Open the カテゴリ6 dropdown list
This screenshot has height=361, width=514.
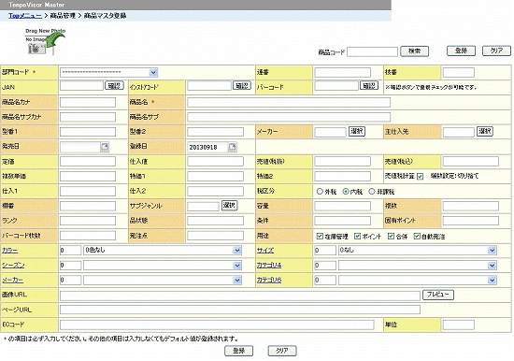pos(418,280)
